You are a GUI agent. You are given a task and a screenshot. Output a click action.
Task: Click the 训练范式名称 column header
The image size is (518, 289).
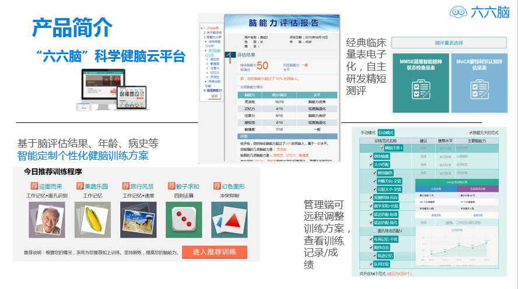386,141
